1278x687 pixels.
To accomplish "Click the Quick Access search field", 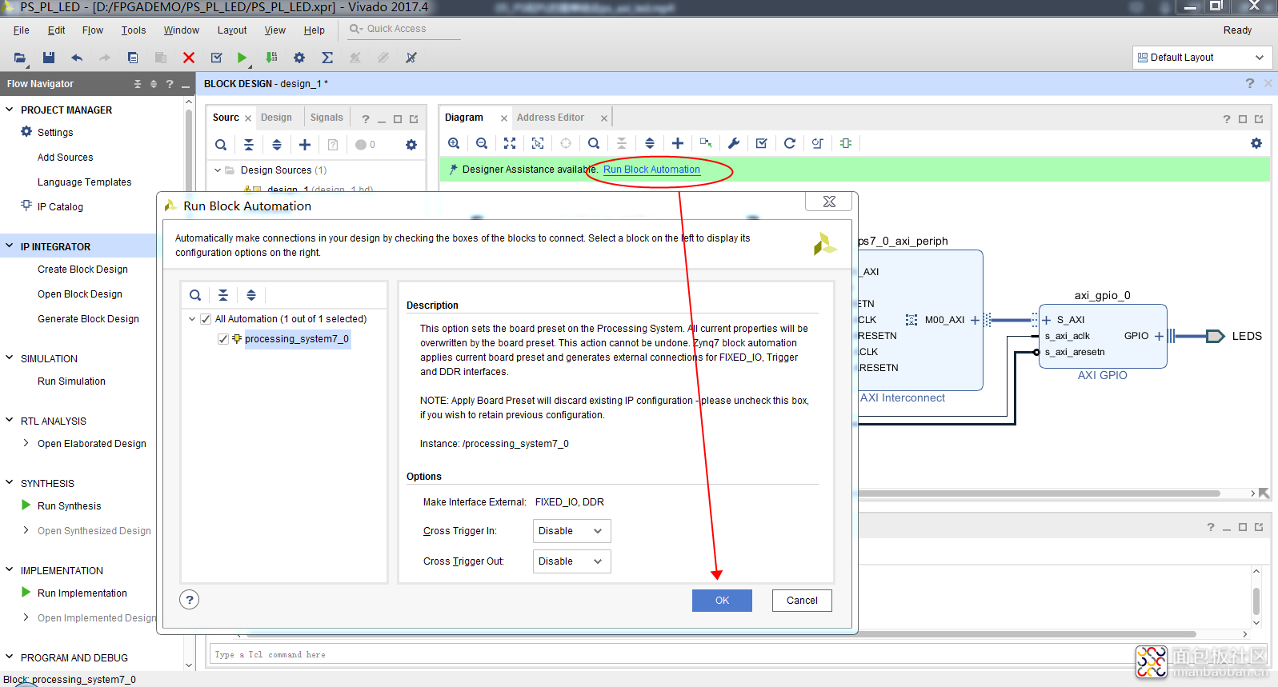I will [404, 29].
